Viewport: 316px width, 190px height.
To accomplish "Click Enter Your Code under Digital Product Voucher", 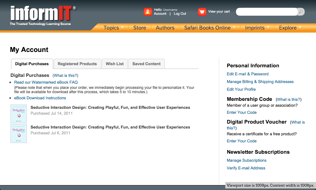I will coord(242,141).
